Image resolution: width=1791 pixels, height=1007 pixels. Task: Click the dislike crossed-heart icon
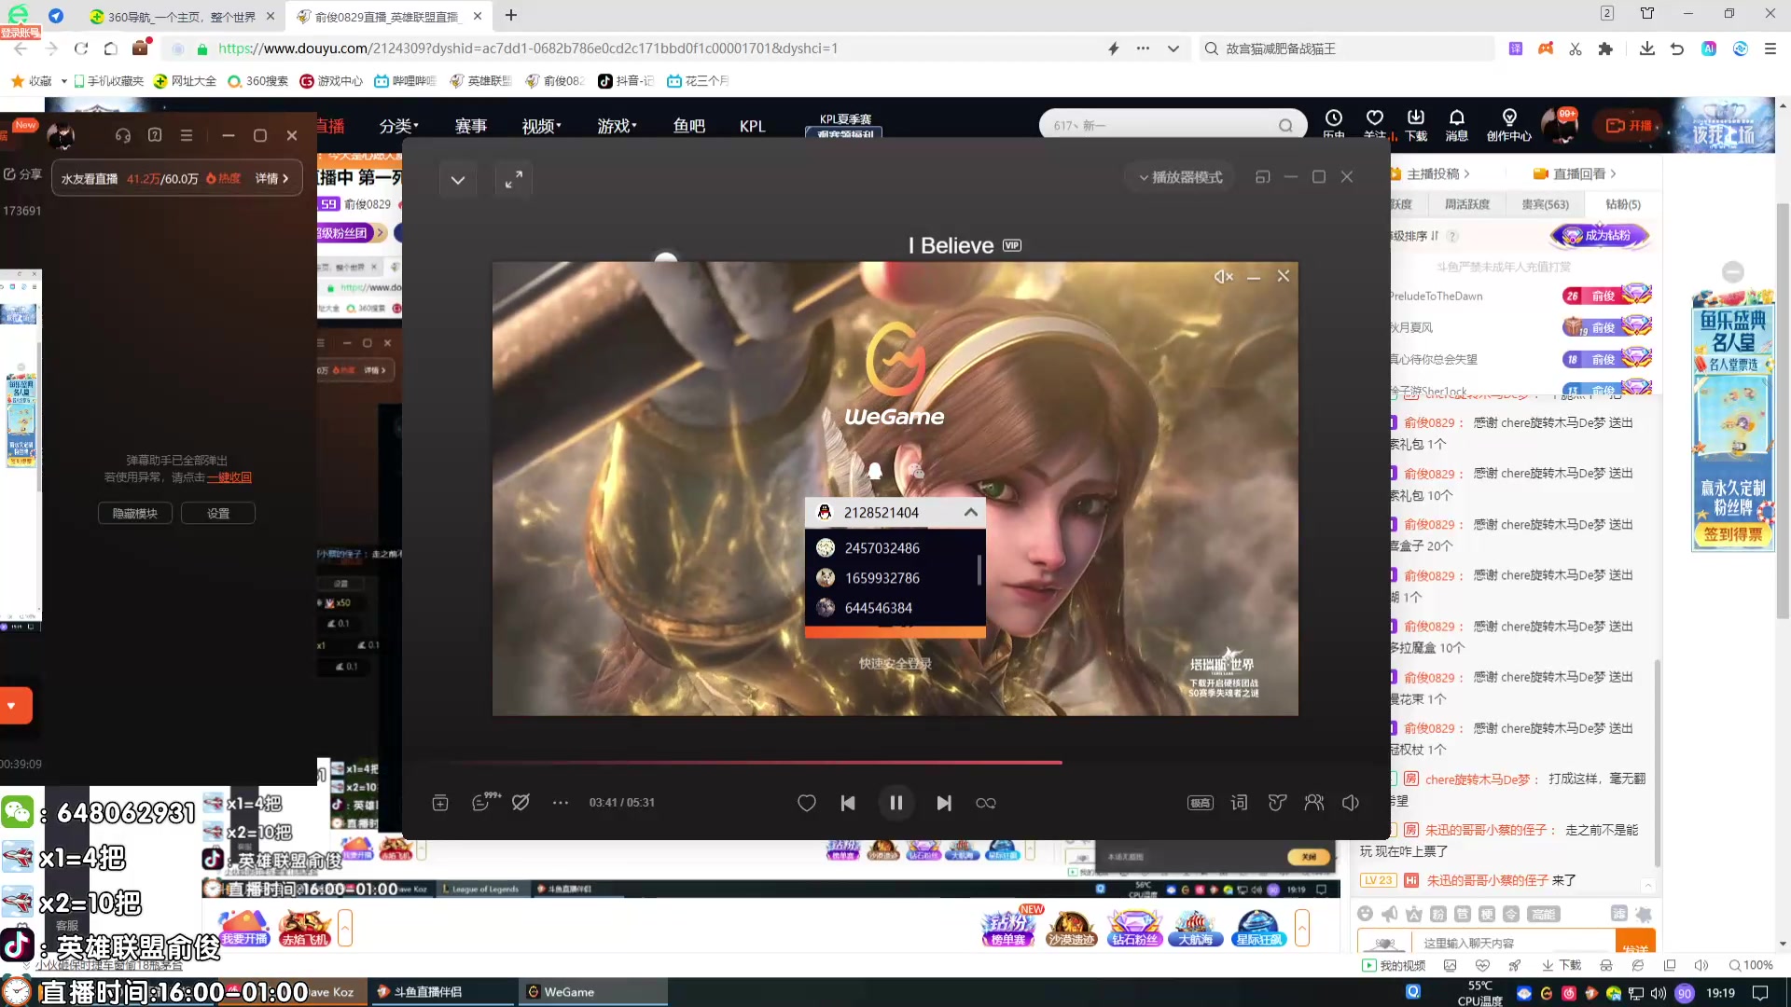click(x=521, y=803)
